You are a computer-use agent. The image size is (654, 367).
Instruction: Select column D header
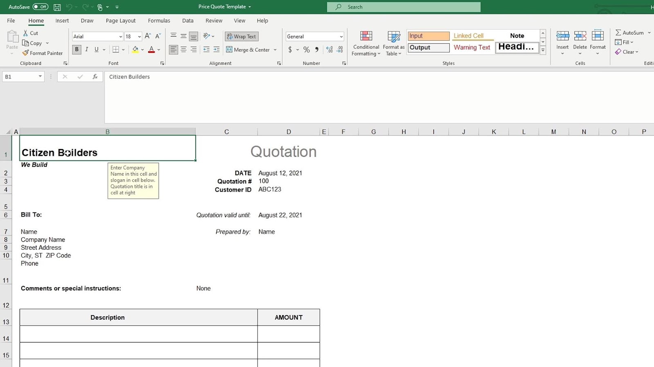(x=289, y=132)
